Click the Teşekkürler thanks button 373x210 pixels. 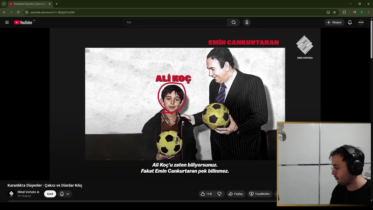click(260, 194)
